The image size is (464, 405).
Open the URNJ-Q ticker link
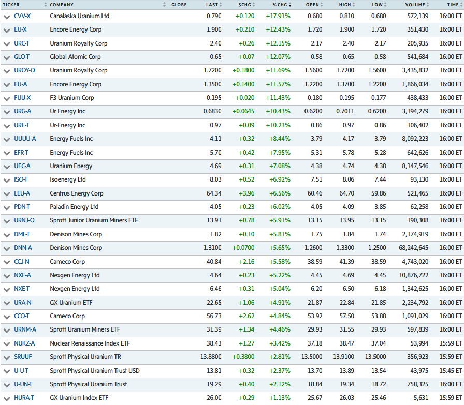[24, 220]
